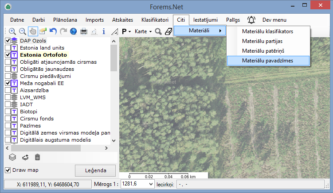Image resolution: width=333 pixels, height=193 pixels.
Task: Click the printer icon in toolbar
Action: 83,31
